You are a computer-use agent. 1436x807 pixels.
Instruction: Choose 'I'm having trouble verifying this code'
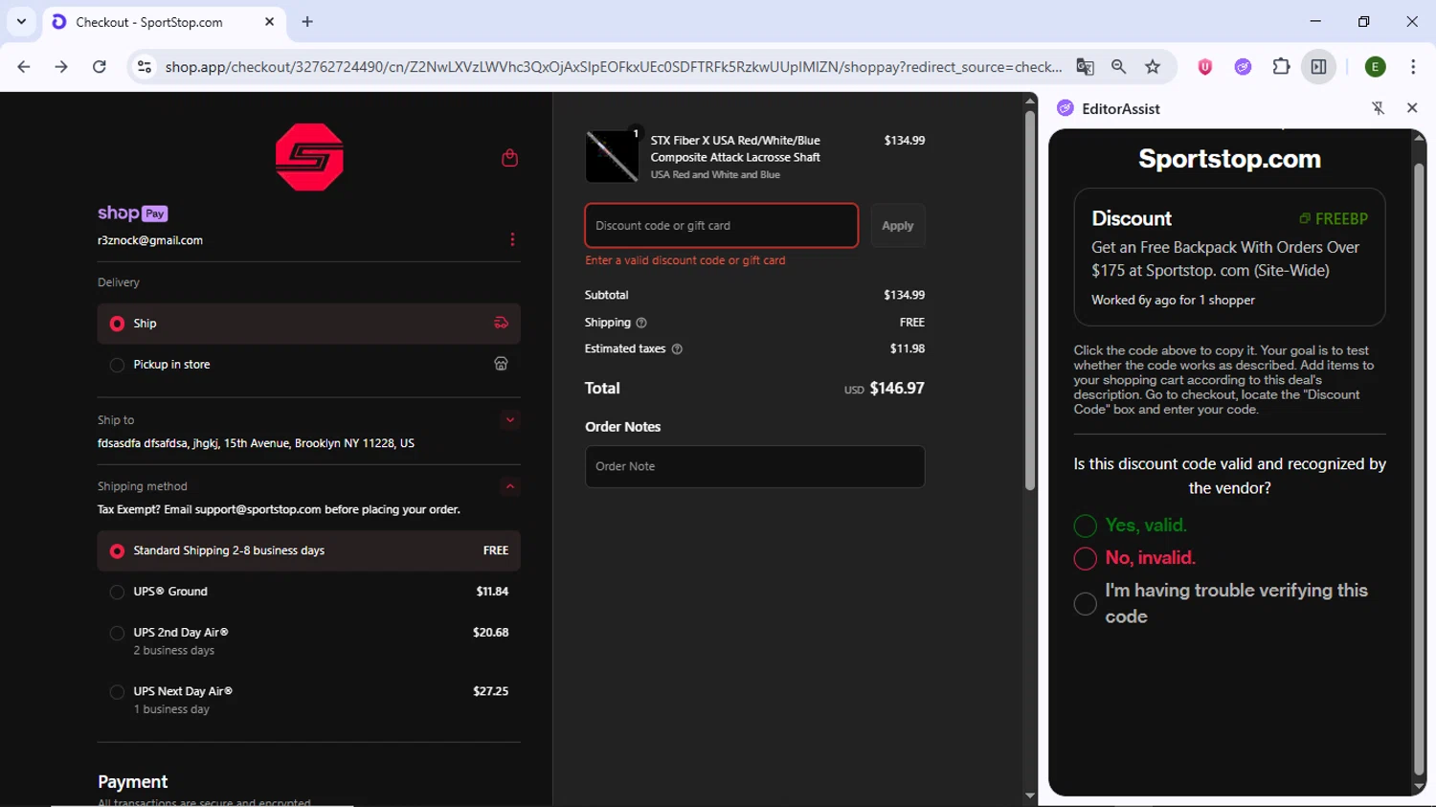[x=1086, y=604]
